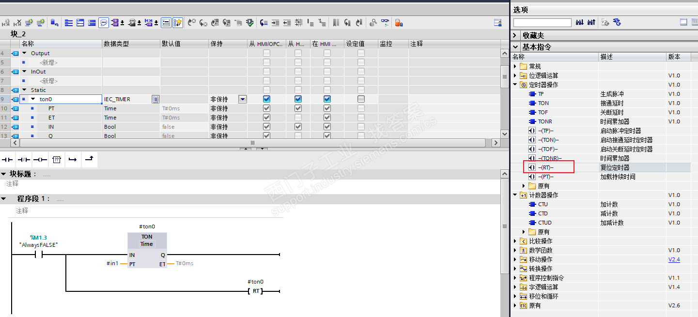This screenshot has width=698, height=317.
Task: Expand the 数学函数 math functions folder
Action: pyautogui.click(x=515, y=250)
